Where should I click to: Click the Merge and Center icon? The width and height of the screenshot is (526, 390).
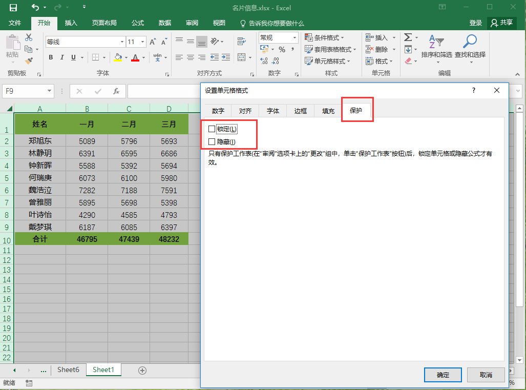(x=242, y=57)
